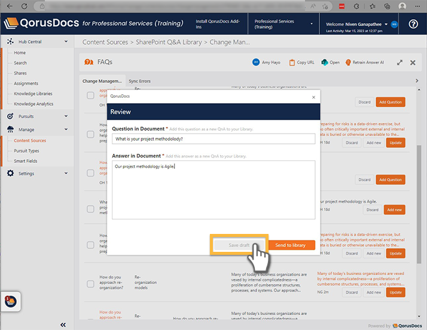This screenshot has height=330, width=427.
Task: Click Content Sources breadcrumb link
Action: (105, 42)
